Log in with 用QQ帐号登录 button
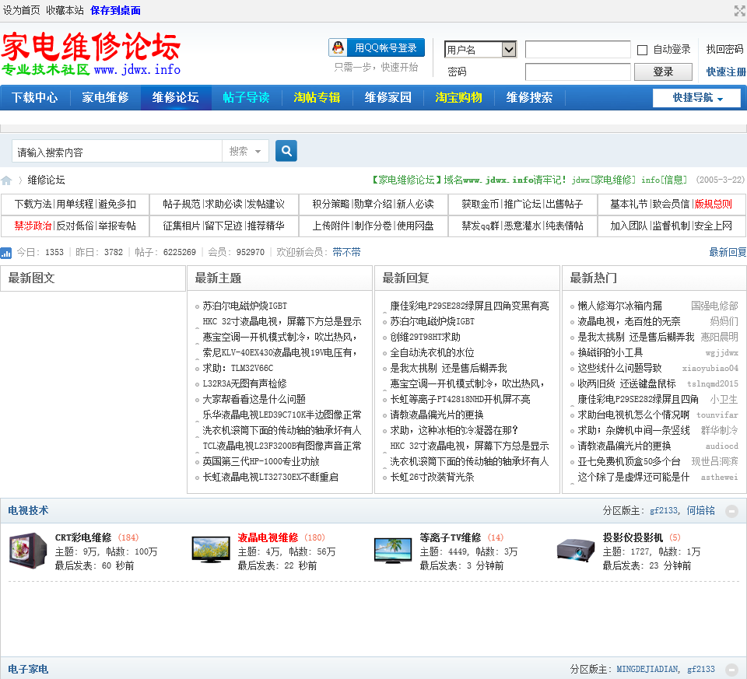Screen dimensions: 747x679 pyautogui.click(x=377, y=47)
